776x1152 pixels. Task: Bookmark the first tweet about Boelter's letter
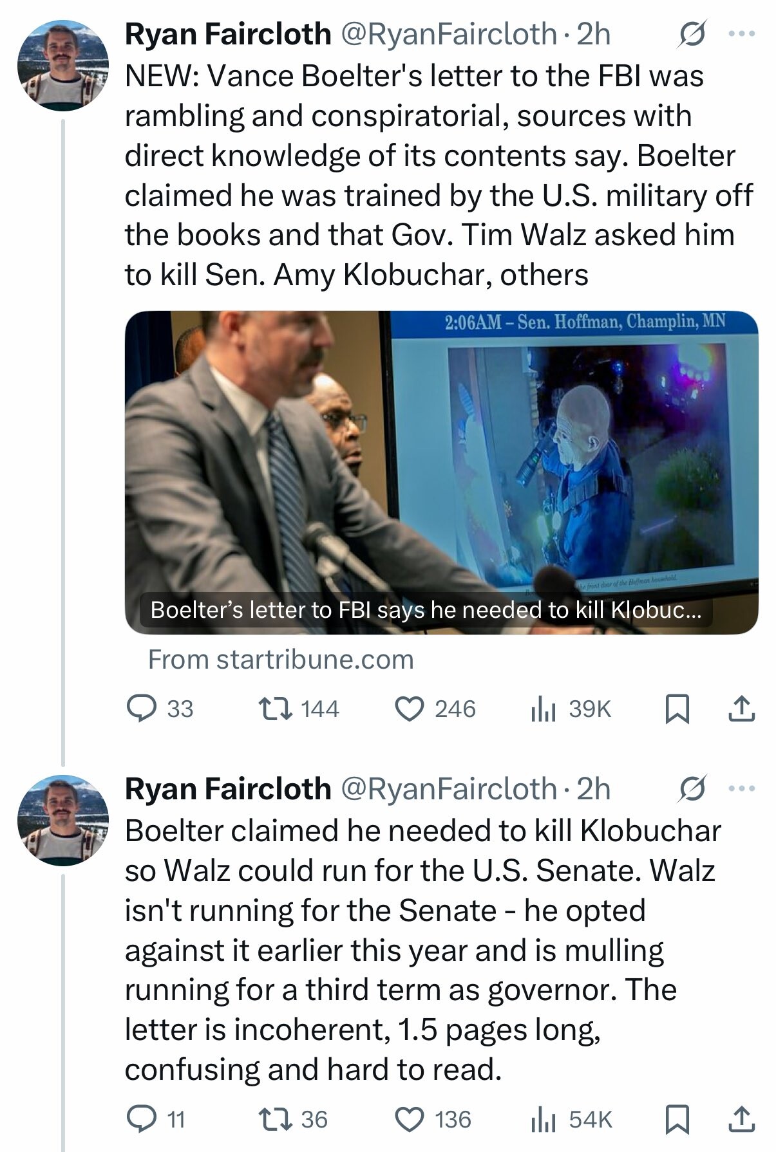677,709
